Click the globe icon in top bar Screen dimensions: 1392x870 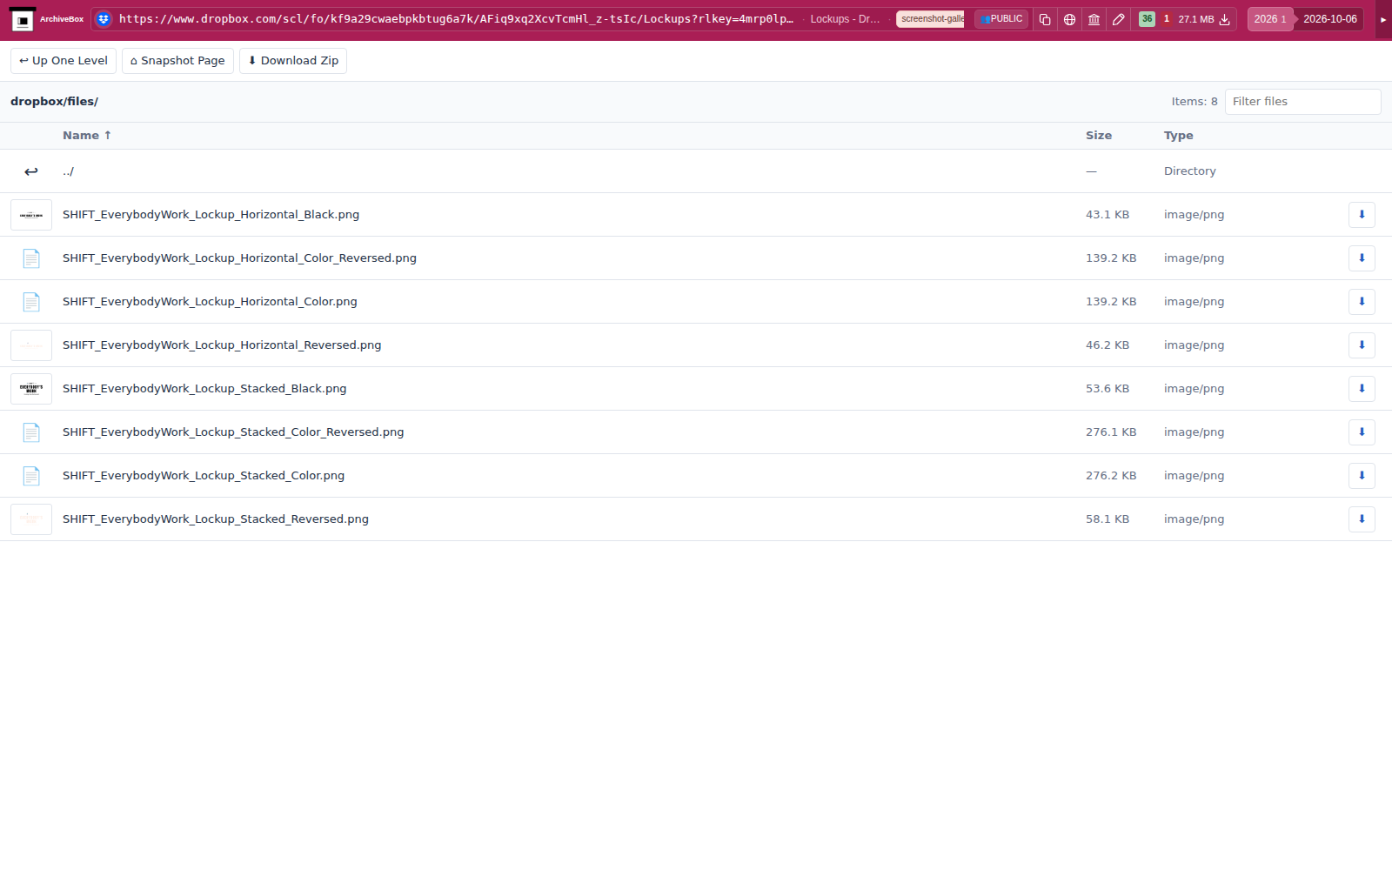pos(1069,19)
